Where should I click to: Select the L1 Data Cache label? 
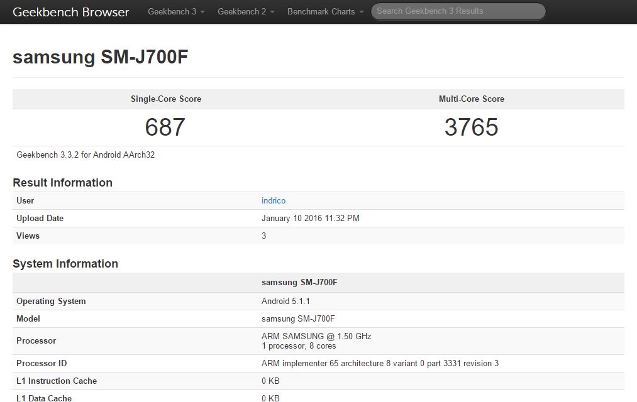coord(44,398)
